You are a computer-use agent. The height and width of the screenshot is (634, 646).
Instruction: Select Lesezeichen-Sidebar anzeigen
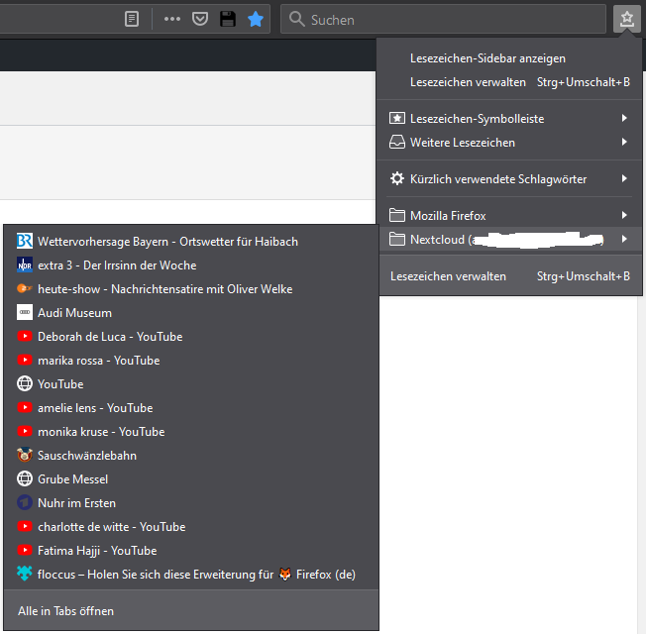487,58
